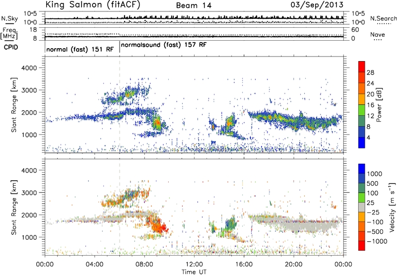Click the '18' frequency axis tick label
This screenshot has height=275, width=397.
tap(33, 30)
